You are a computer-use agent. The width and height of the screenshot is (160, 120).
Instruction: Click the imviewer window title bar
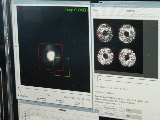(x=51, y=2)
